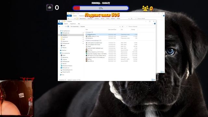Open Локальный диск (C:) in navigation pane
The height and width of the screenshot is (117, 208).
click(x=67, y=70)
